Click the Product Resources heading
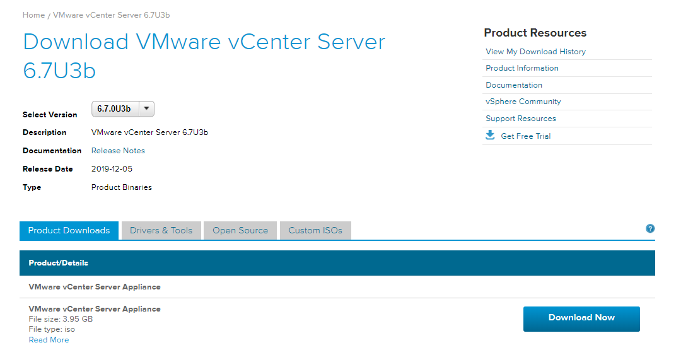Screen dimensions: 676x350 [535, 33]
